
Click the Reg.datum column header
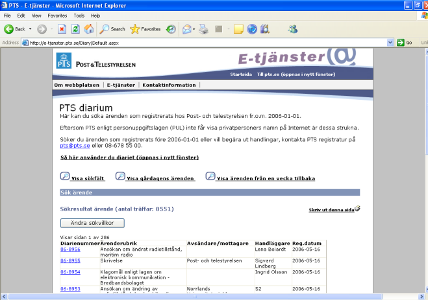pyautogui.click(x=307, y=244)
